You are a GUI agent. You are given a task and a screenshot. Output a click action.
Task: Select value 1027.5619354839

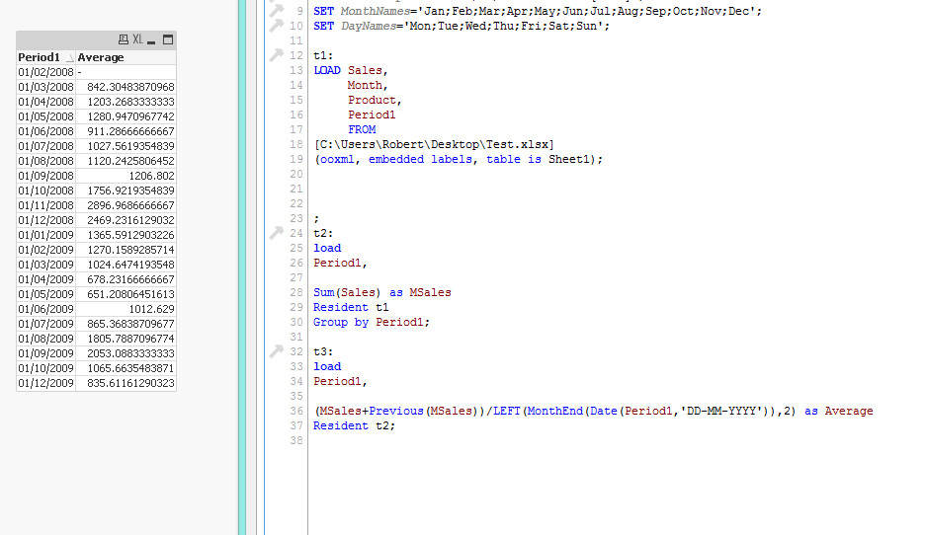[126, 146]
